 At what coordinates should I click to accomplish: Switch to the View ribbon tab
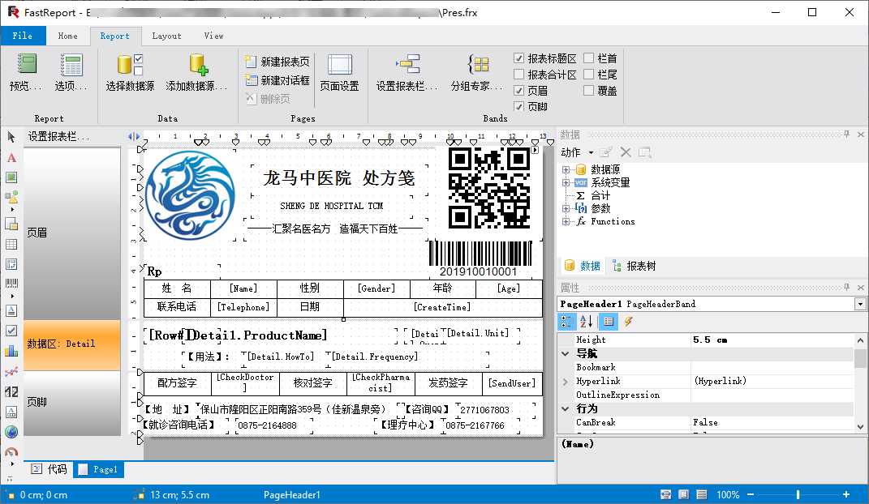(213, 36)
